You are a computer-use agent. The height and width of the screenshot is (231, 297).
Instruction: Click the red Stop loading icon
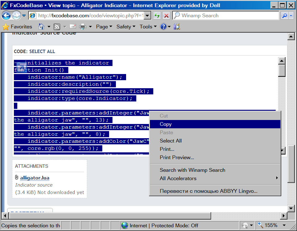point(166,15)
